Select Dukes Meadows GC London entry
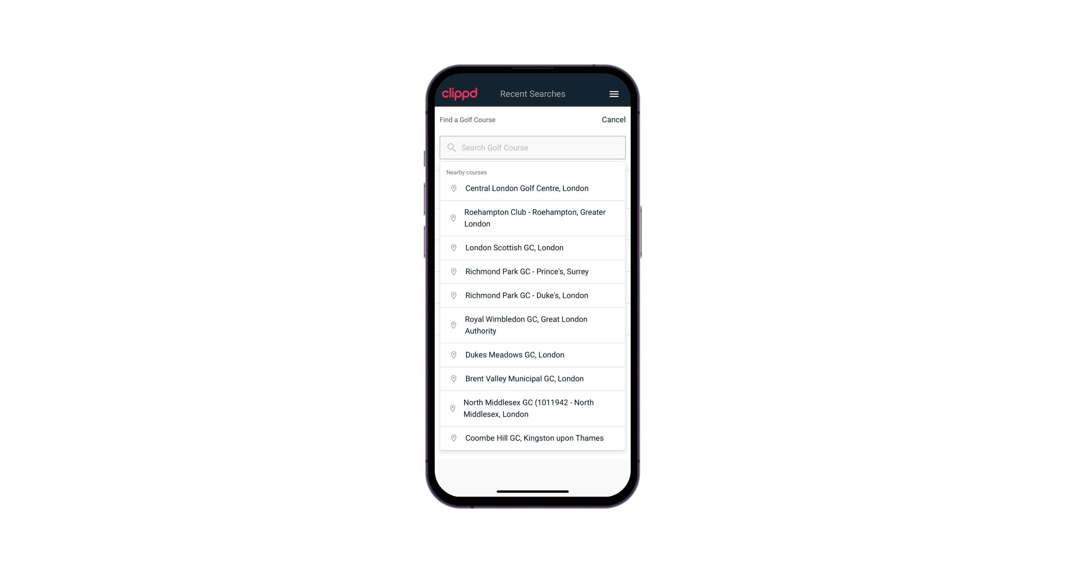 click(x=532, y=354)
